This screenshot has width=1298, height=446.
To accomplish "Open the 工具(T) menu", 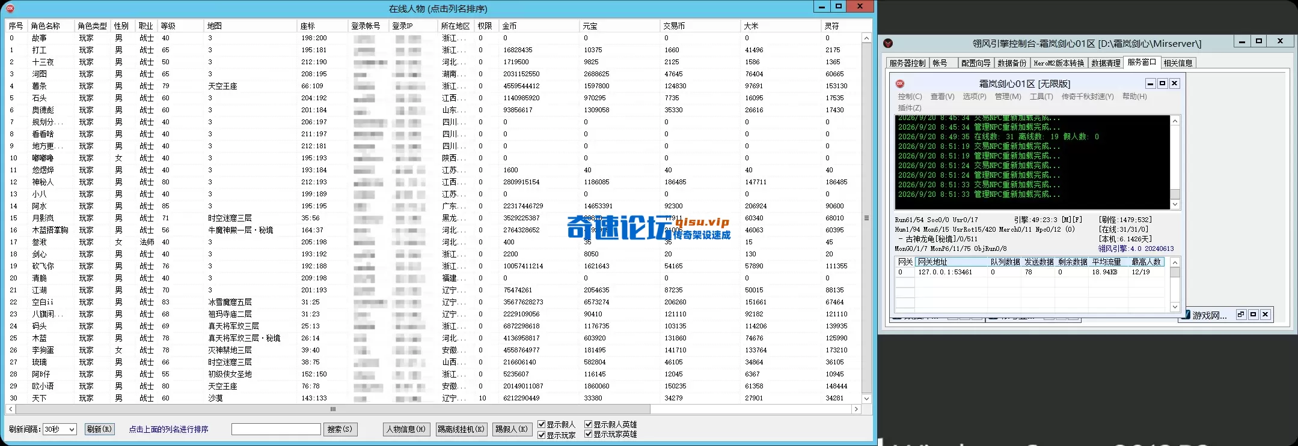I will (x=1041, y=96).
